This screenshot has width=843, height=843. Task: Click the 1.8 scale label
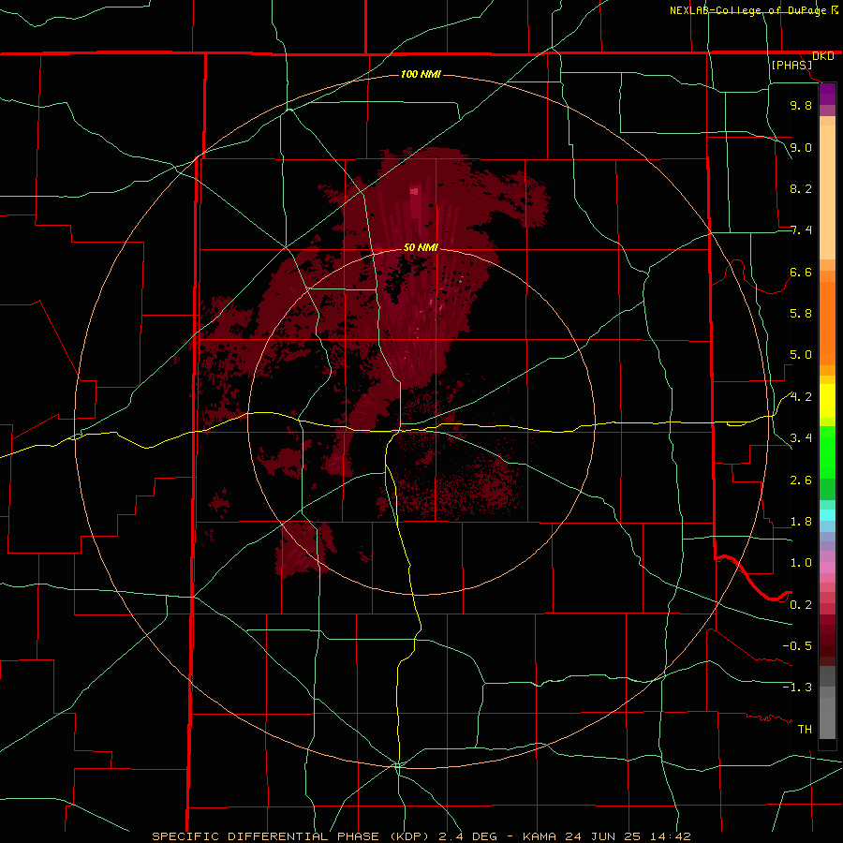tap(801, 522)
